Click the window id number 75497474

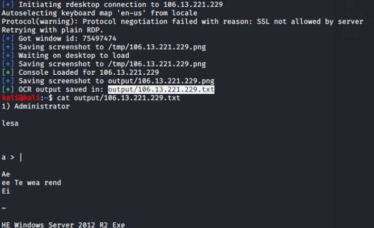(100, 38)
